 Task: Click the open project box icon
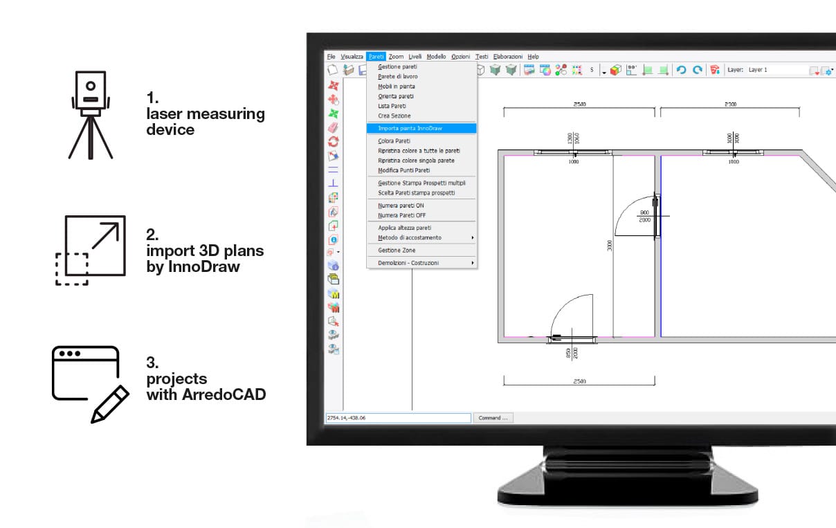point(348,70)
